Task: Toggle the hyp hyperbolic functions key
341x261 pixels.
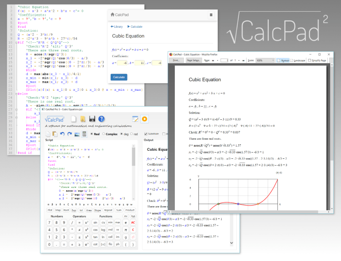Action: 133,216
